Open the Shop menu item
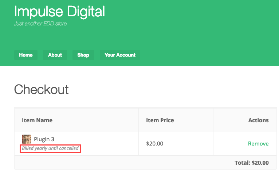This screenshot has height=172, width=279. point(83,55)
